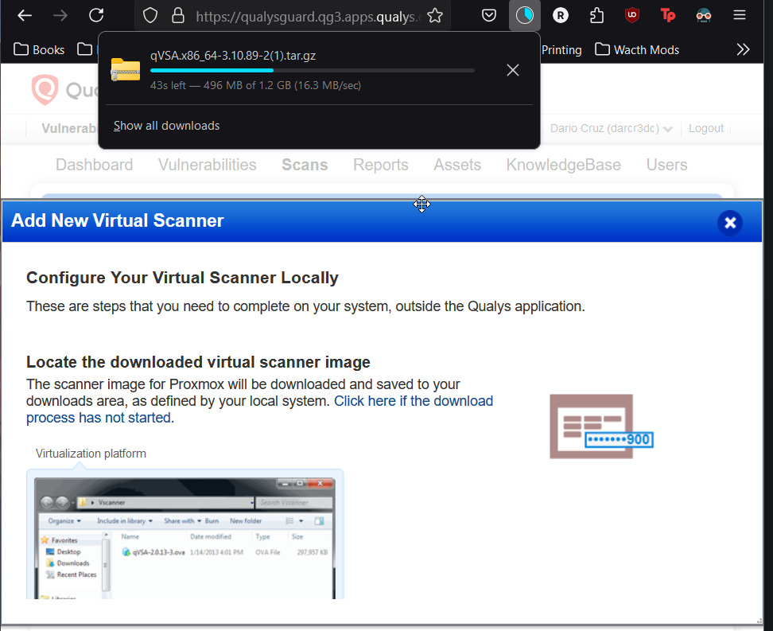Open the Assets tab
Image resolution: width=773 pixels, height=631 pixels.
[x=457, y=165]
